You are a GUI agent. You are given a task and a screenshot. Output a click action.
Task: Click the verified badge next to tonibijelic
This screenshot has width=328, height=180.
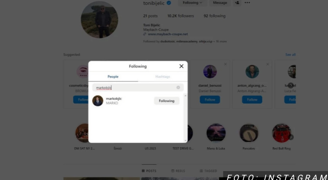click(x=169, y=3)
